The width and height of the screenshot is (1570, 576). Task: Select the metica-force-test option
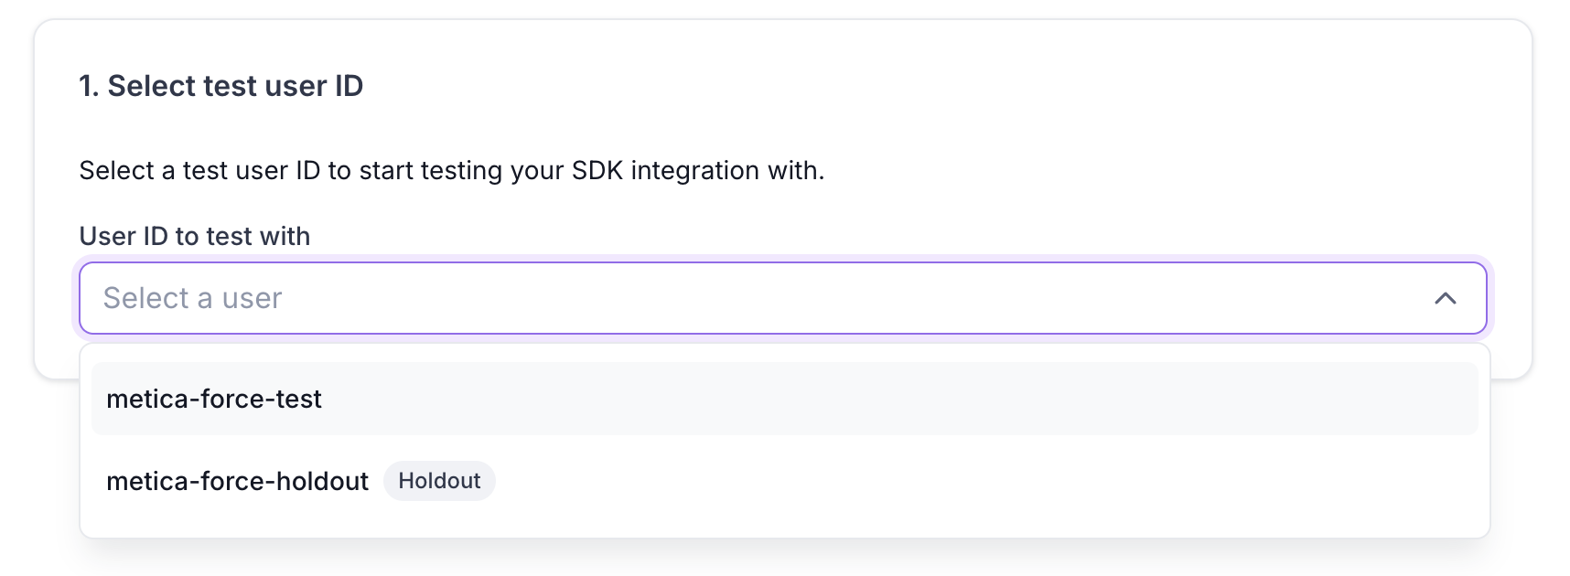pyautogui.click(x=214, y=400)
